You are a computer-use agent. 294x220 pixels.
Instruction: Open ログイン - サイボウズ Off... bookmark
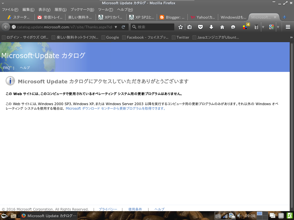tap(25, 38)
